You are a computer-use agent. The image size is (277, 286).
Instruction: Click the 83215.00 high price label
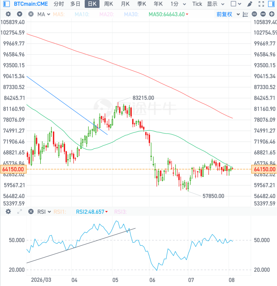(143, 98)
